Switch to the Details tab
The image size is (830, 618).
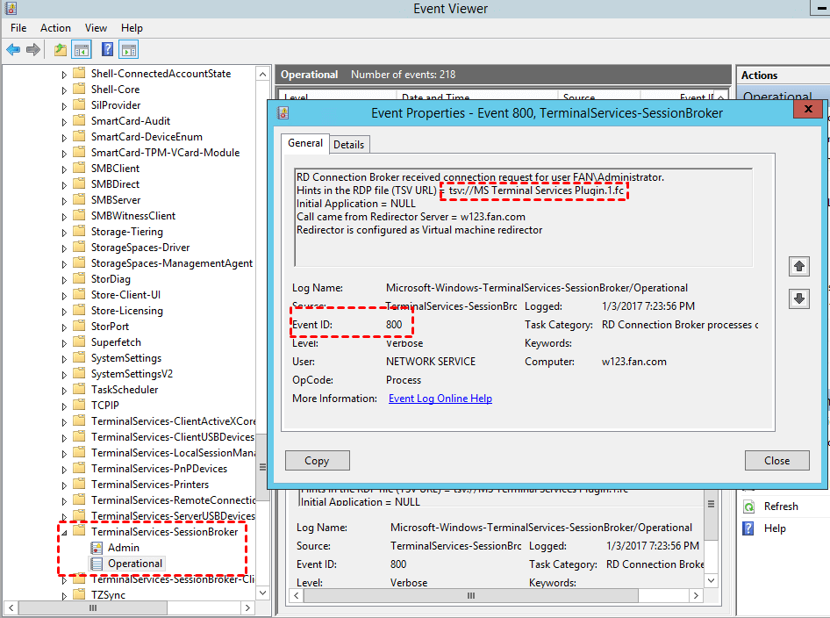(x=348, y=145)
